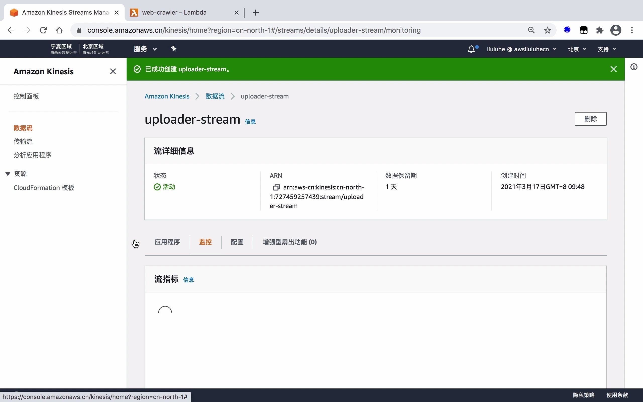Click 信息 link next to 流指标
The width and height of the screenshot is (643, 402).
coord(188,280)
